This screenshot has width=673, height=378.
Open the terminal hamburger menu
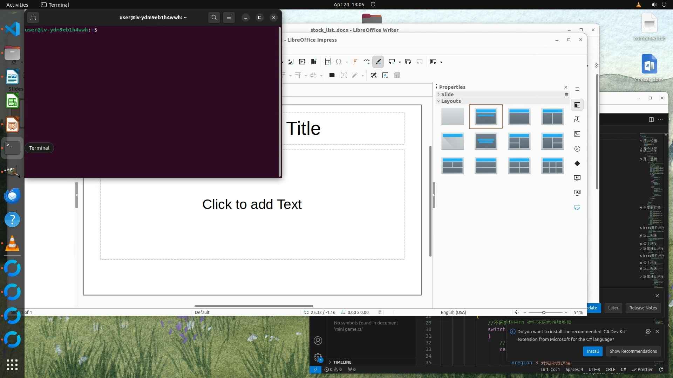click(229, 17)
